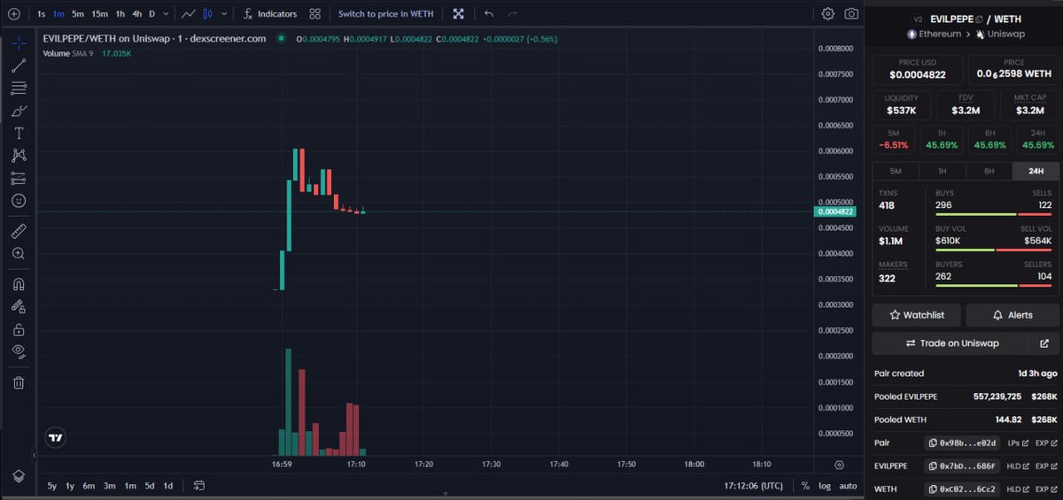Set date range to 5d

[149, 485]
